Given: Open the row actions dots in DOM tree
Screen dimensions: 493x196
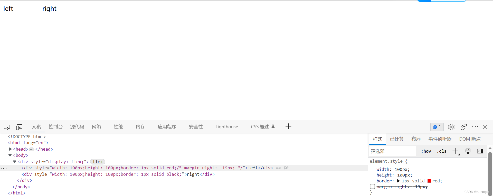Looking at the screenshot, I should 4,168.
